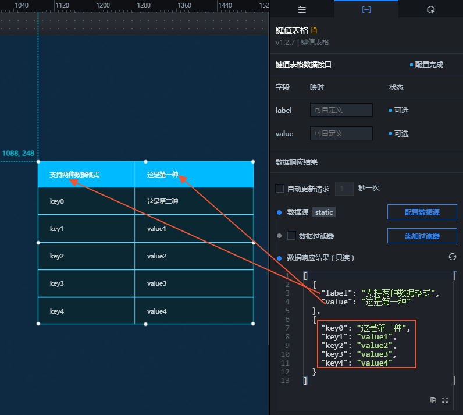Select the static data source tag
Screen dimensions: 463x415
[324, 212]
